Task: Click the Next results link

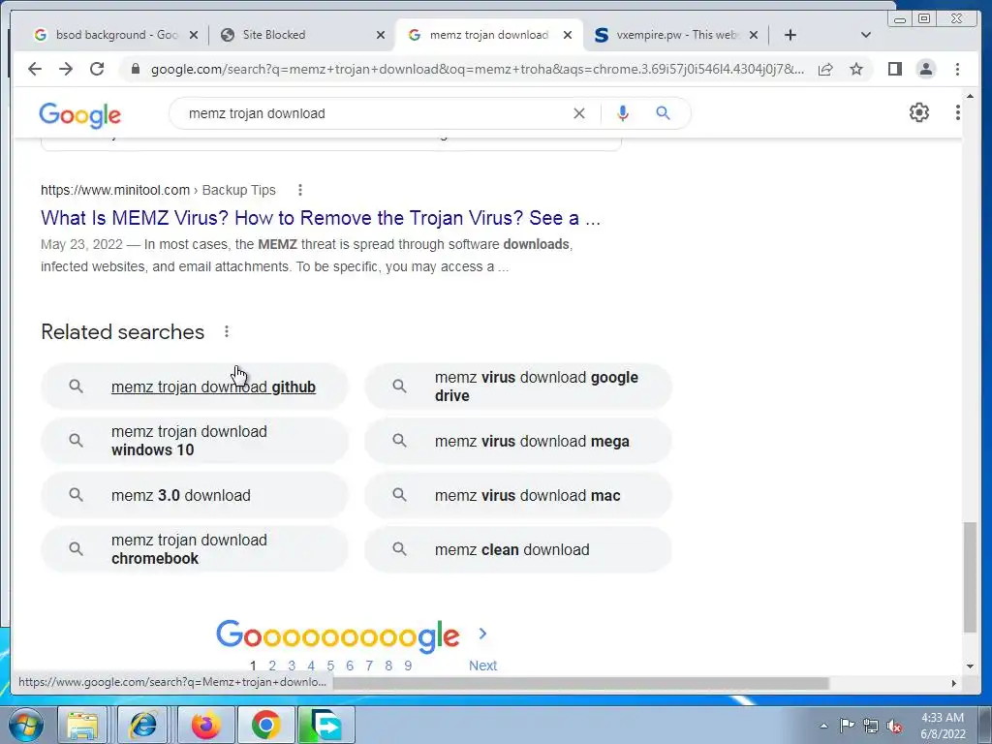Action: pos(482,666)
